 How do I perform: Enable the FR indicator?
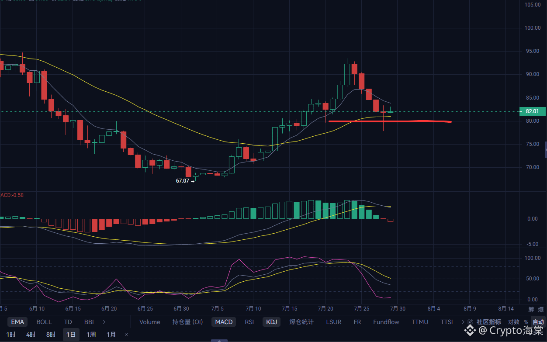pyautogui.click(x=357, y=322)
